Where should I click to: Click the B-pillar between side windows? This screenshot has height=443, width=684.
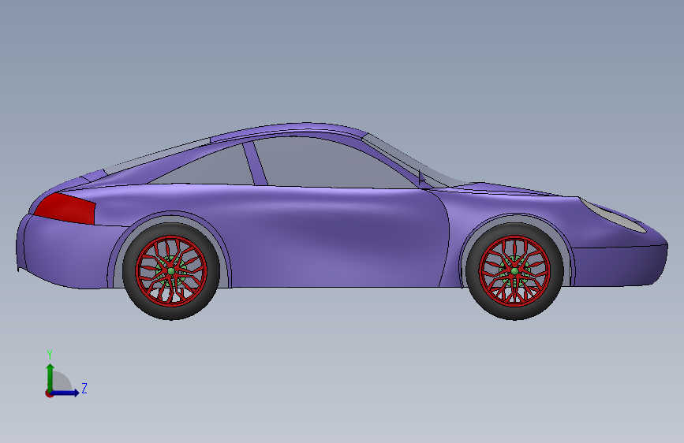(x=256, y=163)
